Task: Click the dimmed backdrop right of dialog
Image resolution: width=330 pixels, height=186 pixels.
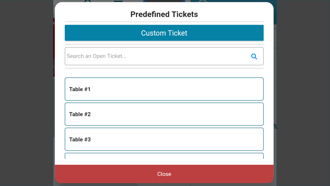Action: pyautogui.click(x=303, y=93)
